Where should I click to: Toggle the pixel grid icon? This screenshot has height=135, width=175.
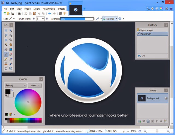[61, 14]
